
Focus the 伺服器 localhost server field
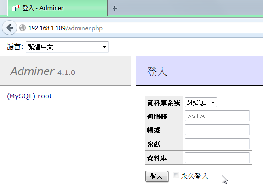[217, 116]
